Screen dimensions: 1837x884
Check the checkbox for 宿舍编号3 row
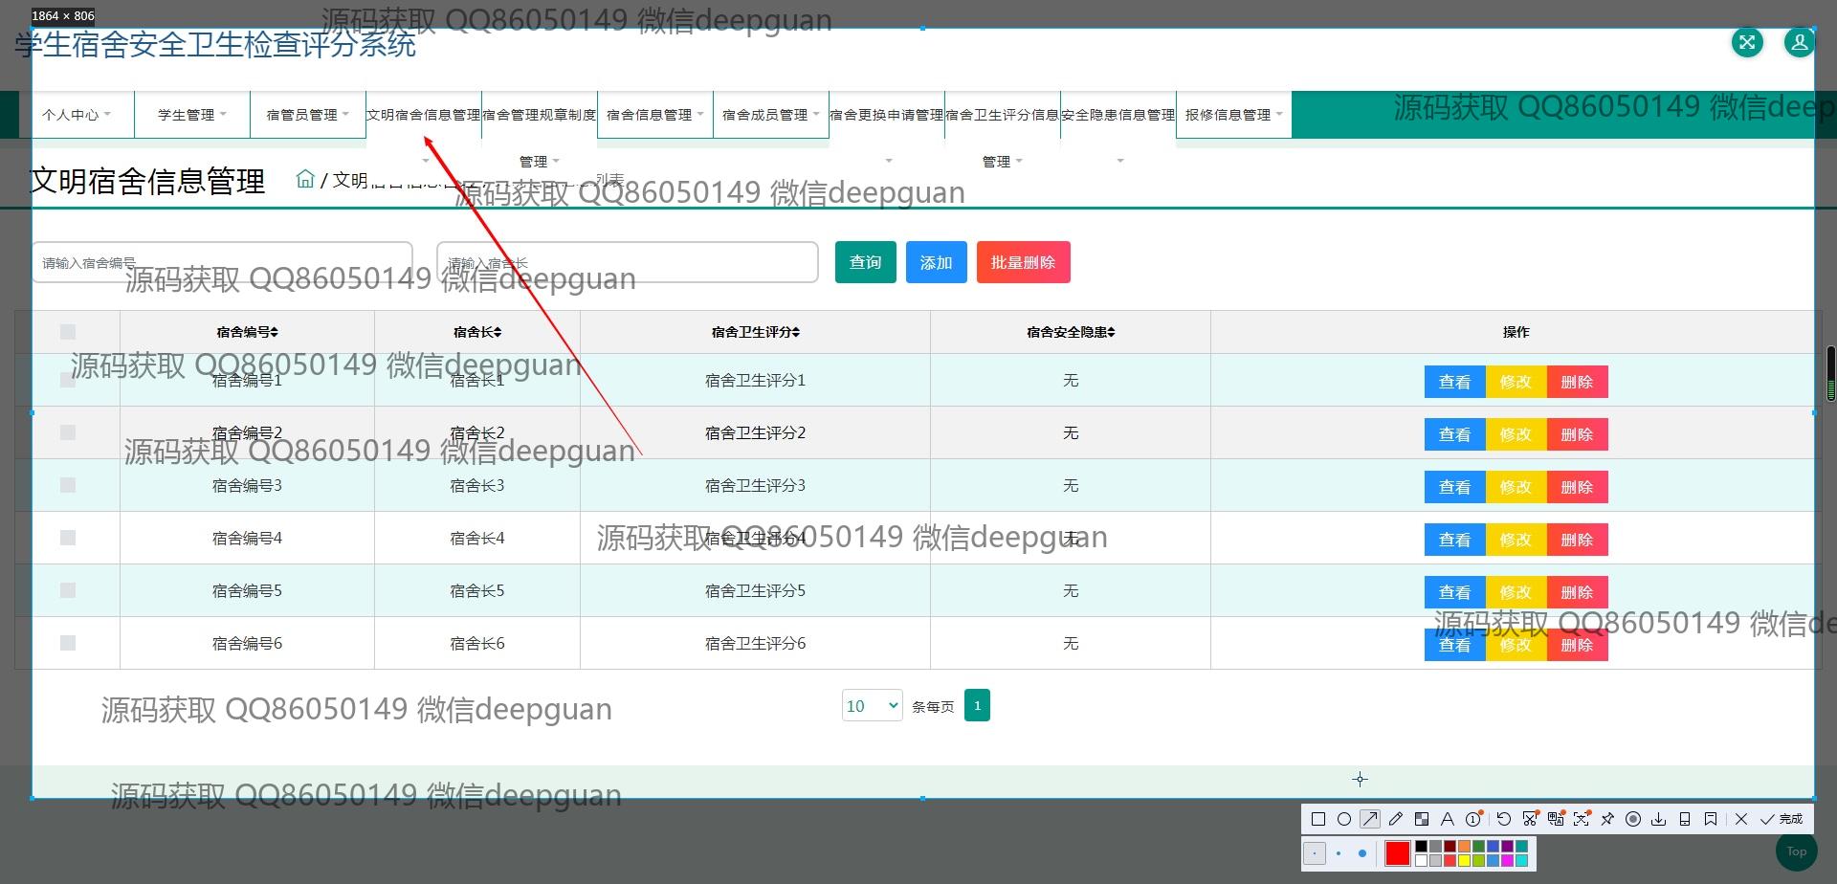coord(68,485)
